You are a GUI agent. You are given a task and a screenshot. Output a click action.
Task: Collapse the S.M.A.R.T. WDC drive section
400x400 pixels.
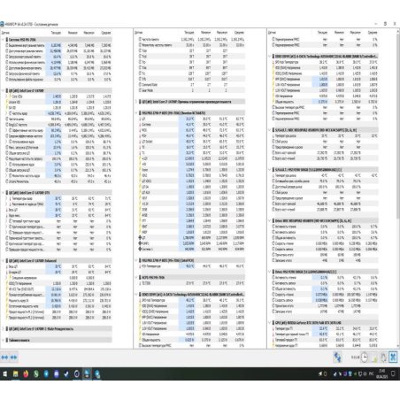tap(270, 130)
